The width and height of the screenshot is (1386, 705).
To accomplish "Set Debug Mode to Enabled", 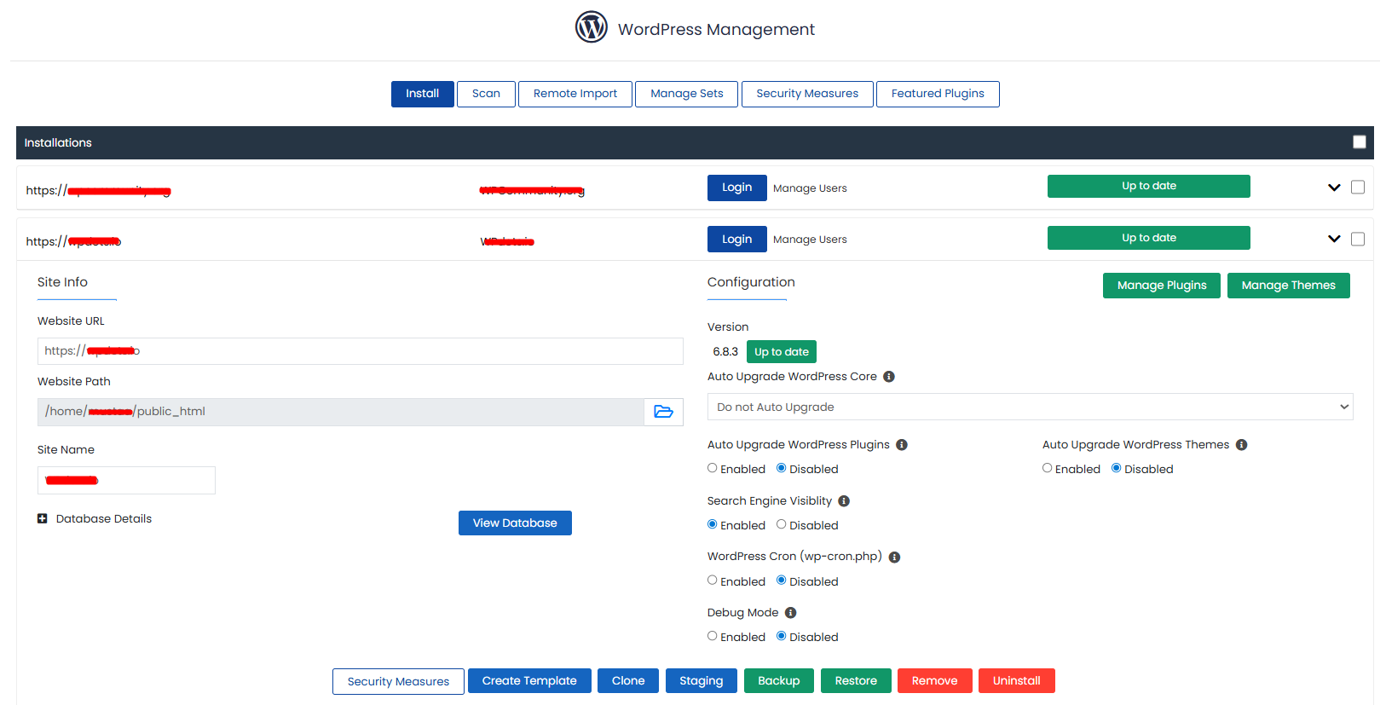I will click(x=713, y=636).
